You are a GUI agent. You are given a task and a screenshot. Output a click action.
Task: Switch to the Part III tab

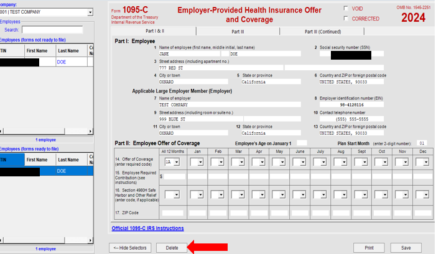pos(238,32)
